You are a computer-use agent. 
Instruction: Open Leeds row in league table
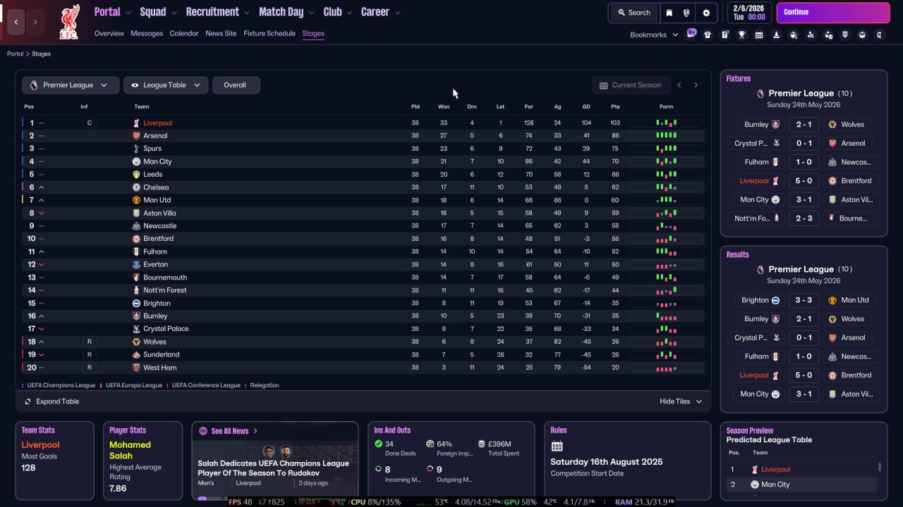click(x=363, y=175)
